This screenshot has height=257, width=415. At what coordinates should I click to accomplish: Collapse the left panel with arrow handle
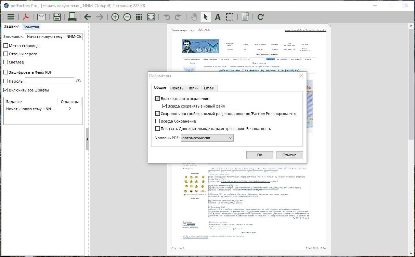[x=87, y=139]
